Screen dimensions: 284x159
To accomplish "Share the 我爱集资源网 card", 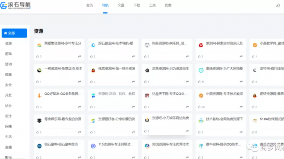I will tap(79, 56).
